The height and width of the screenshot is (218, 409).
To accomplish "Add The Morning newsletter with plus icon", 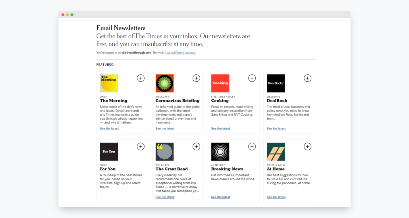I will pos(141,78).
